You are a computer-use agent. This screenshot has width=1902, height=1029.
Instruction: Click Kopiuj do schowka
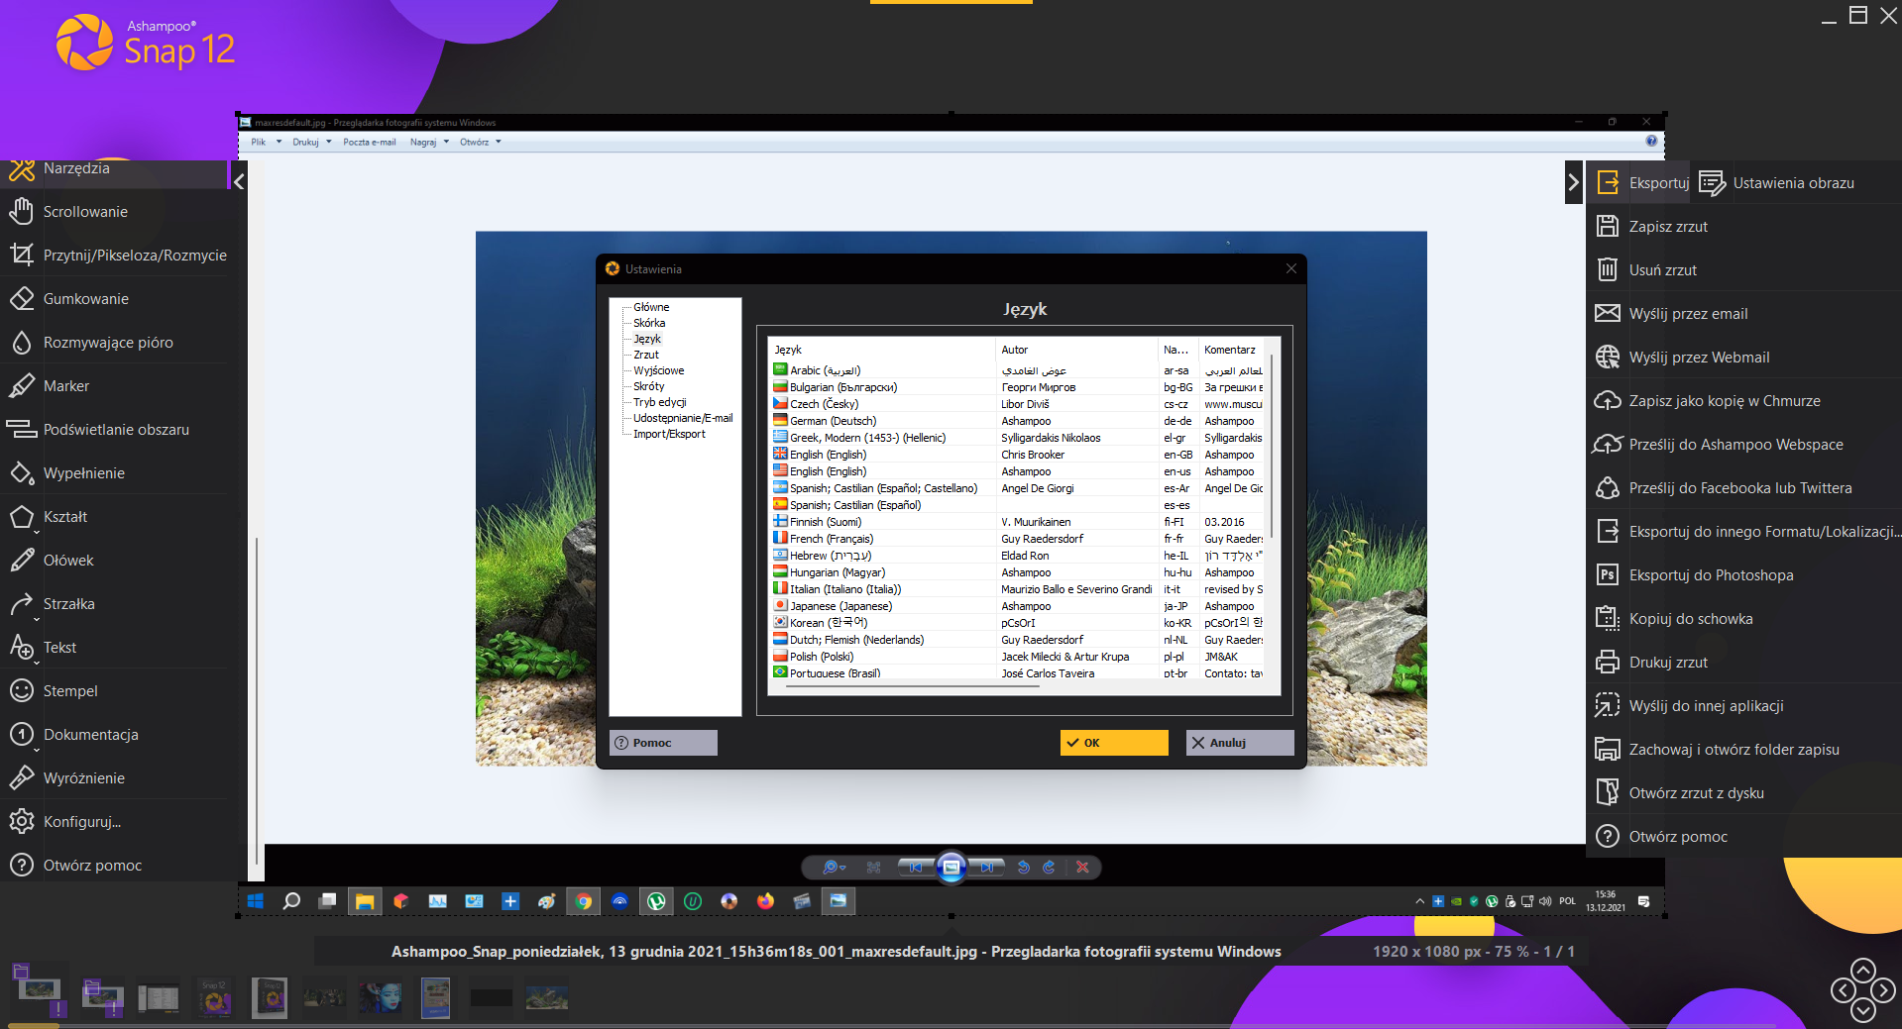1744,619
